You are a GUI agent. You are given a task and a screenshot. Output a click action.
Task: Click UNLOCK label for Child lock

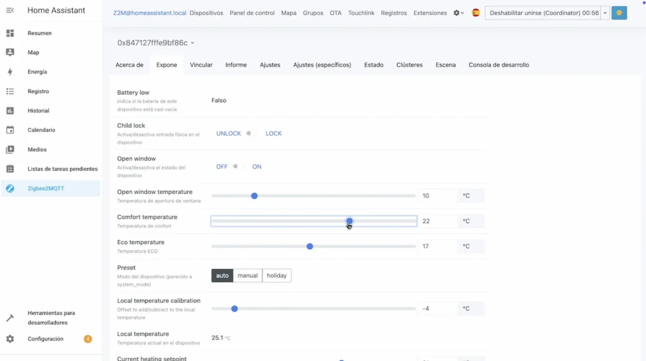[x=228, y=134]
